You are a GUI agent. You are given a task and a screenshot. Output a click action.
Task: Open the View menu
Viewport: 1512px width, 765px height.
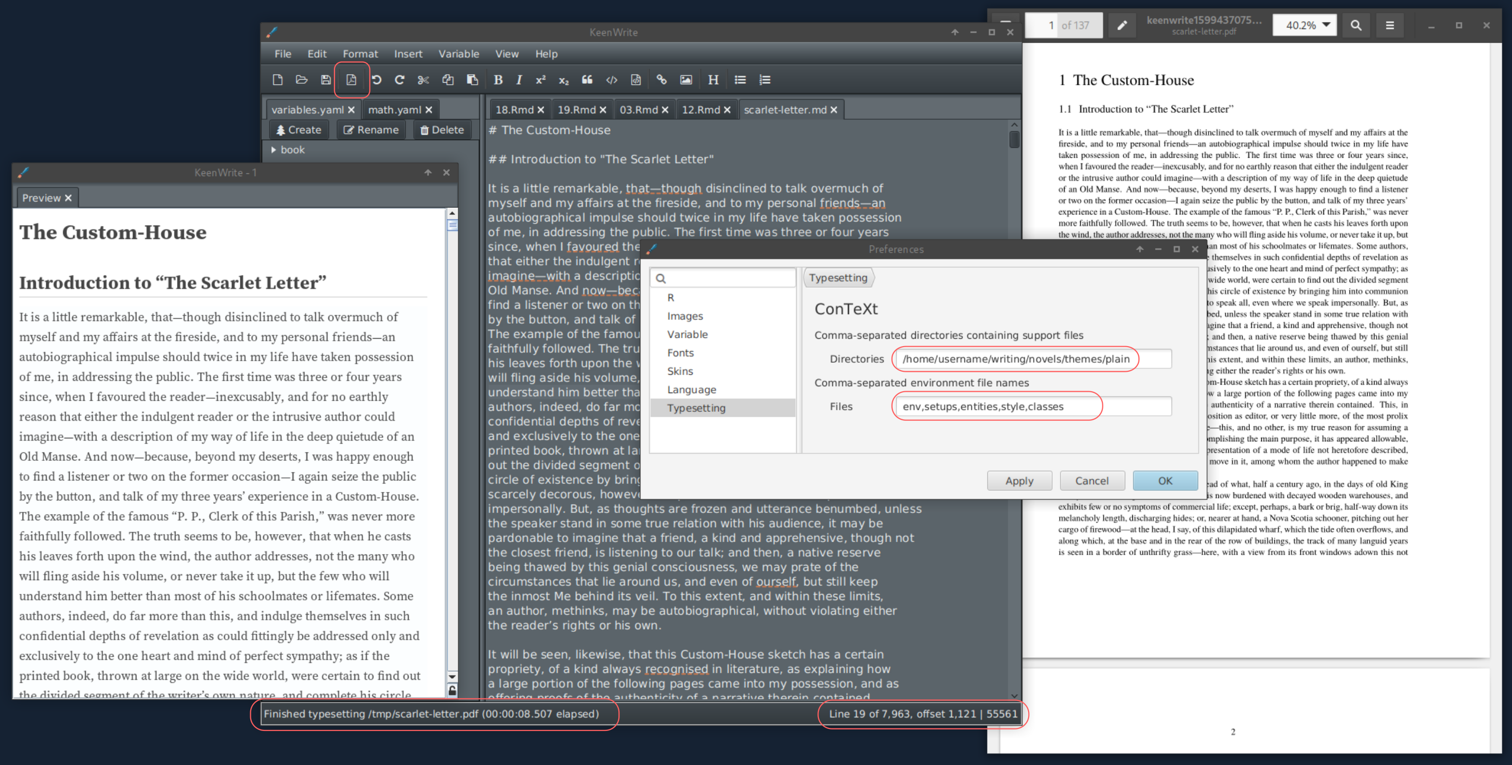[x=507, y=54]
